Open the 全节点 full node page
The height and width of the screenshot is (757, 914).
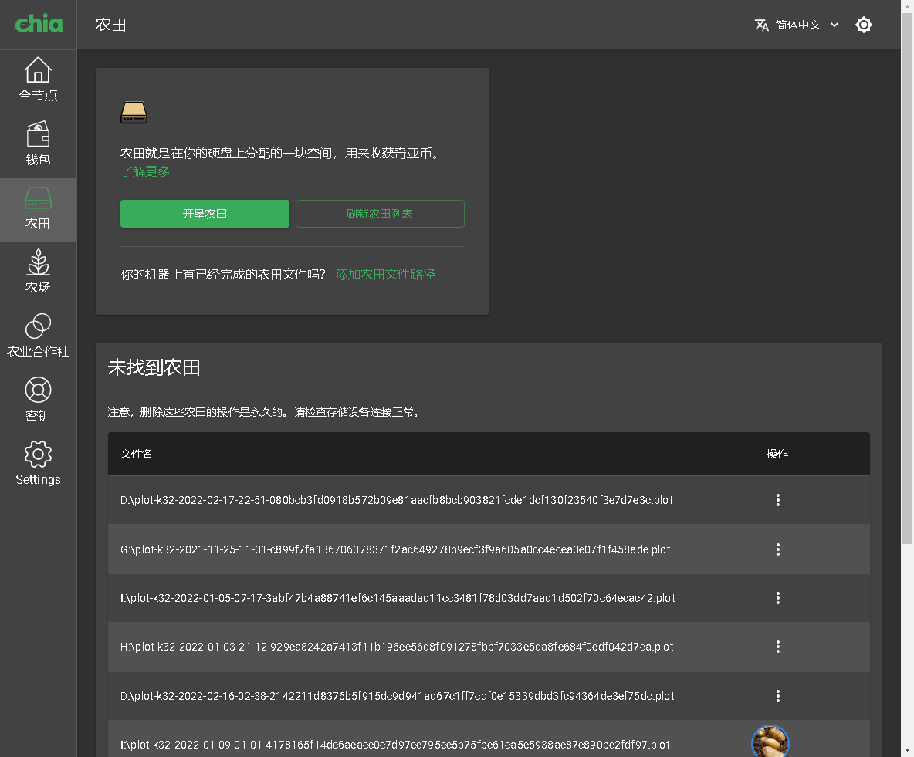click(38, 79)
